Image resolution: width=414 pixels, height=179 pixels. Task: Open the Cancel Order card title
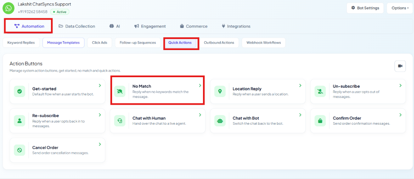(x=45, y=148)
